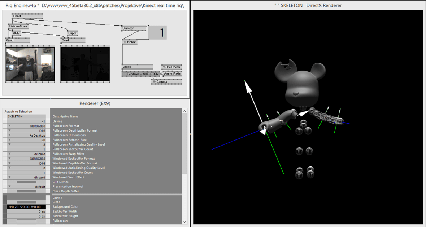Select the Quad node above the RGB preview
This screenshot has width=426, height=227.
(17, 40)
